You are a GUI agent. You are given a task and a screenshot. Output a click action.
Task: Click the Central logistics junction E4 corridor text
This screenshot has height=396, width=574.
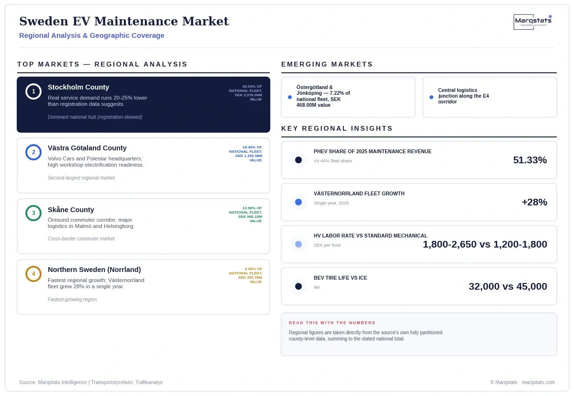click(464, 96)
